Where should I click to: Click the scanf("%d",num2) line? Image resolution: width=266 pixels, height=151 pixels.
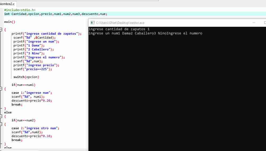point(27,132)
